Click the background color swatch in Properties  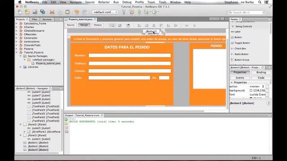point(251,90)
